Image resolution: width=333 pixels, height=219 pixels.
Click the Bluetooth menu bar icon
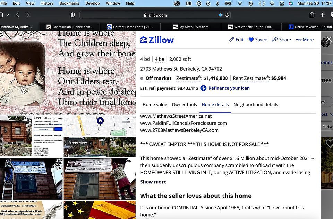(x=217, y=3)
